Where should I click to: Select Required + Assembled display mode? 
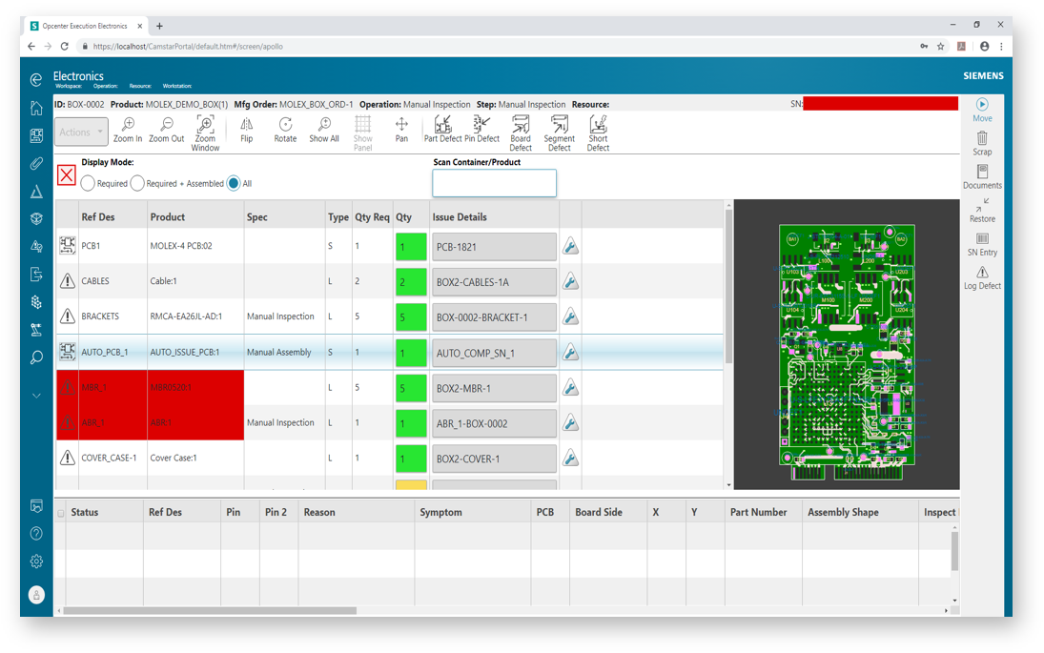point(137,184)
